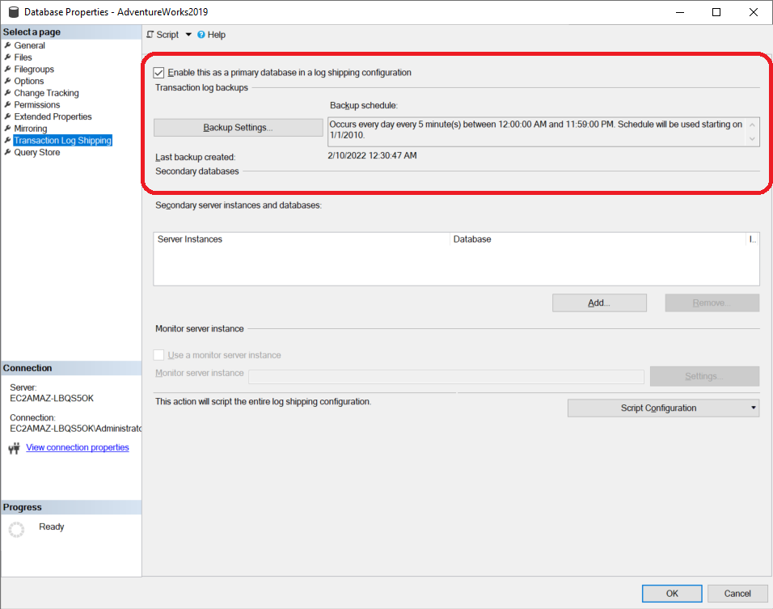Viewport: 773px width, 609px height.
Task: Click EC2AMAZ-LBQS5OK\Administrator connection text
Action: click(75, 429)
